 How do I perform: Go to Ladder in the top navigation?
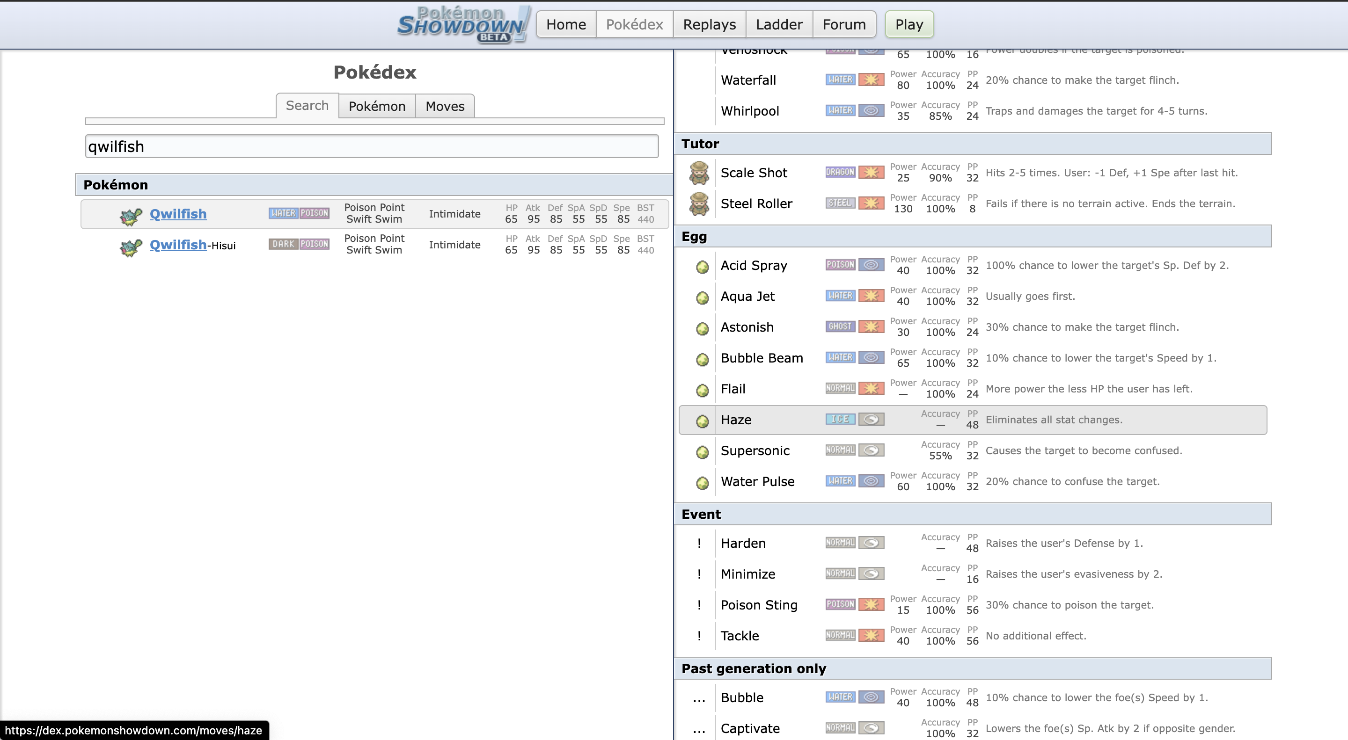pyautogui.click(x=779, y=24)
